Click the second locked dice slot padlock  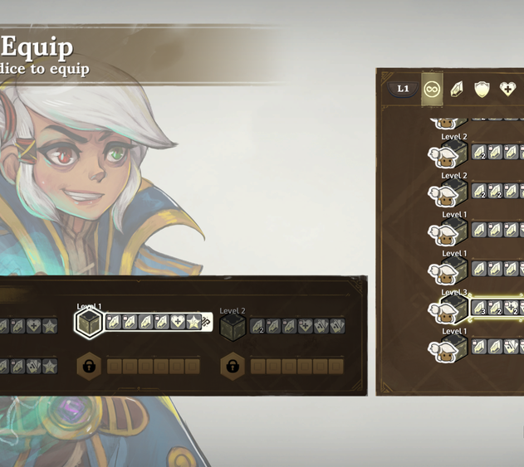click(x=233, y=366)
